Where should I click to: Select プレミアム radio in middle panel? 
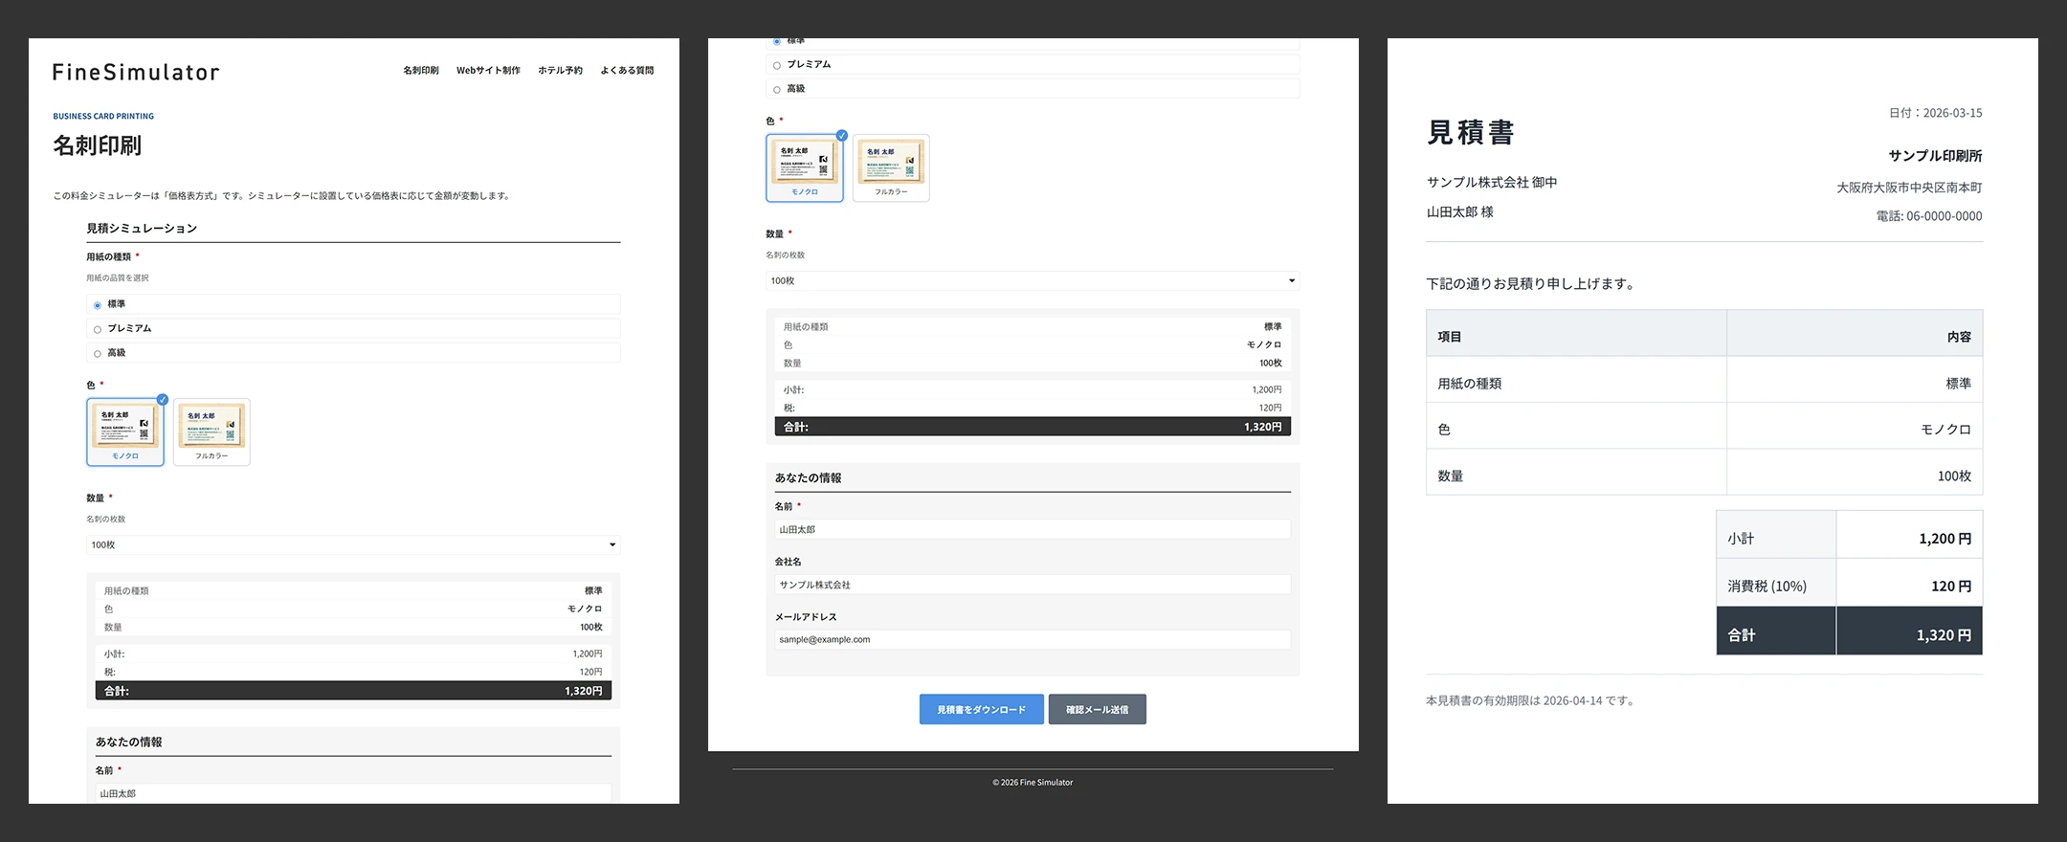pos(777,65)
